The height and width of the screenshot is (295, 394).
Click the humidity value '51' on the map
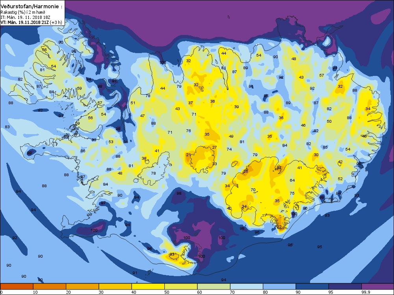(x=133, y=103)
